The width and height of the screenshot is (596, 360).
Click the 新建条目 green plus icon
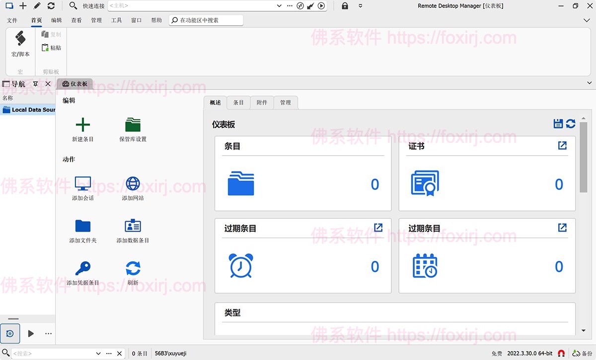[82, 124]
